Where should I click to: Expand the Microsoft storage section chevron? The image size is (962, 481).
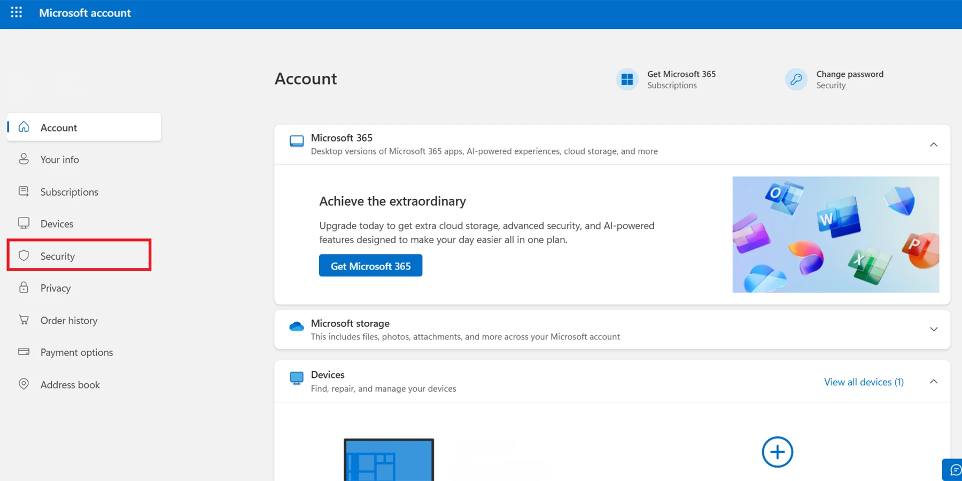pos(934,329)
